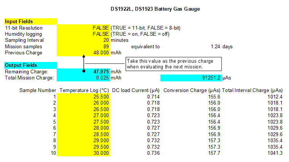
Task: Click DC load current 0.714 in row 1
Action: pyautogui.click(x=153, y=97)
